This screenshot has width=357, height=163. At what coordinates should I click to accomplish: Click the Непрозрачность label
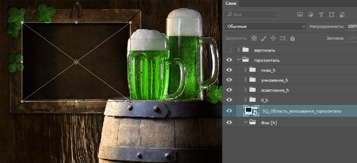tap(327, 27)
